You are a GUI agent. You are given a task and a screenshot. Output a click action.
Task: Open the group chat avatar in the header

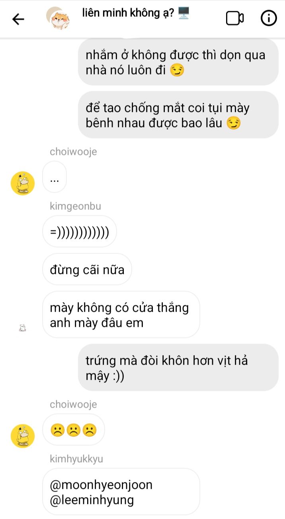click(58, 19)
